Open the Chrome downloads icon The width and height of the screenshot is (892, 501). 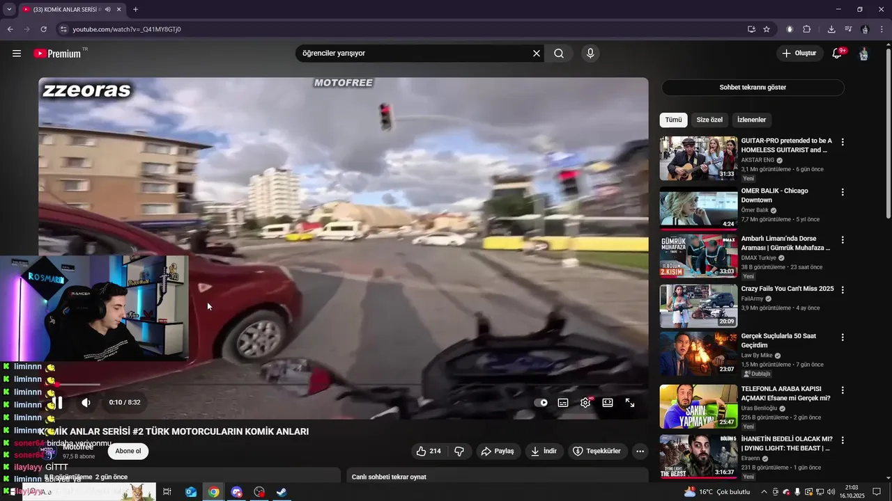831,29
